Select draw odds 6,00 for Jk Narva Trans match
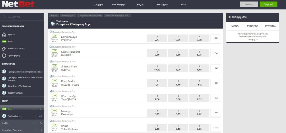Screen dimensions: 286x133 [x=178, y=68]
